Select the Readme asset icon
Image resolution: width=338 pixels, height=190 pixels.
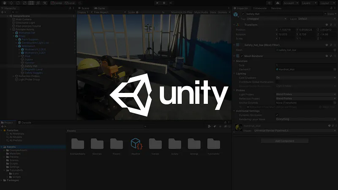136,144
